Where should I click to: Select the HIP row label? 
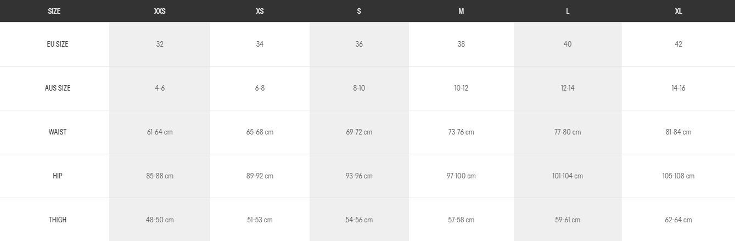point(58,176)
